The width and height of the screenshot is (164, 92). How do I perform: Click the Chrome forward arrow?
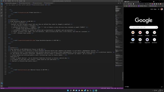[127, 4]
